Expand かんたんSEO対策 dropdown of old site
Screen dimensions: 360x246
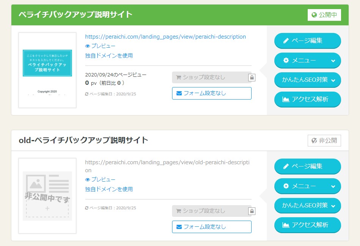coord(307,205)
